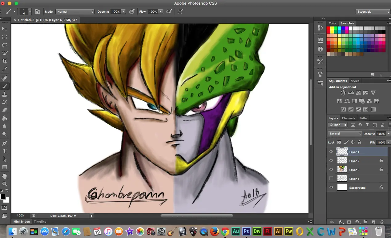Add a layer style fx button

pos(341,222)
